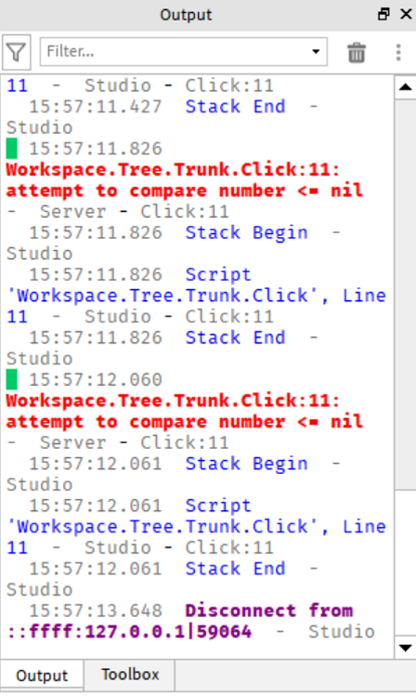This screenshot has width=416, height=697.
Task: Clear output with the trash can icon
Action: pos(357,52)
